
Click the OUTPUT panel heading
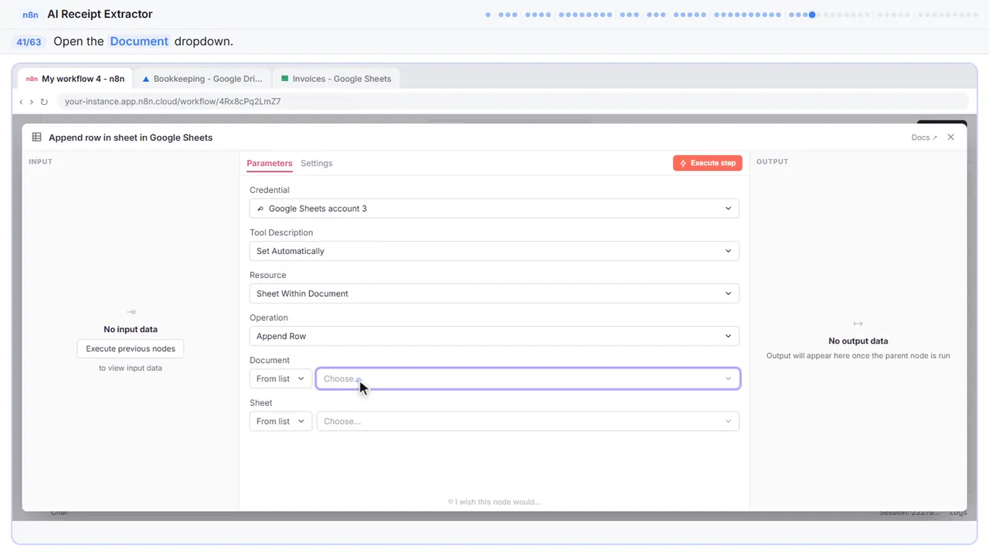click(773, 161)
